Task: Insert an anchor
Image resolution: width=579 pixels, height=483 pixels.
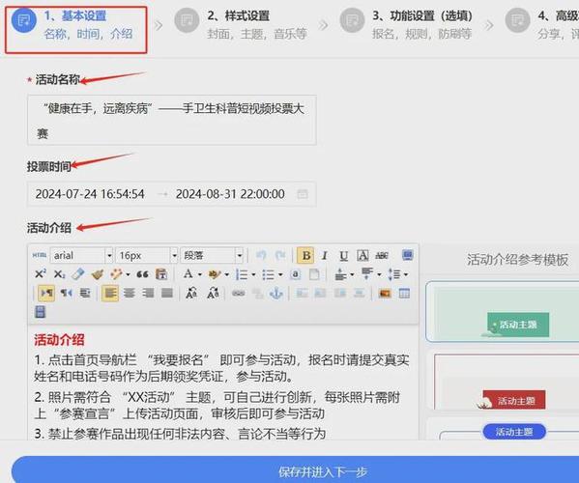Action: point(276,294)
